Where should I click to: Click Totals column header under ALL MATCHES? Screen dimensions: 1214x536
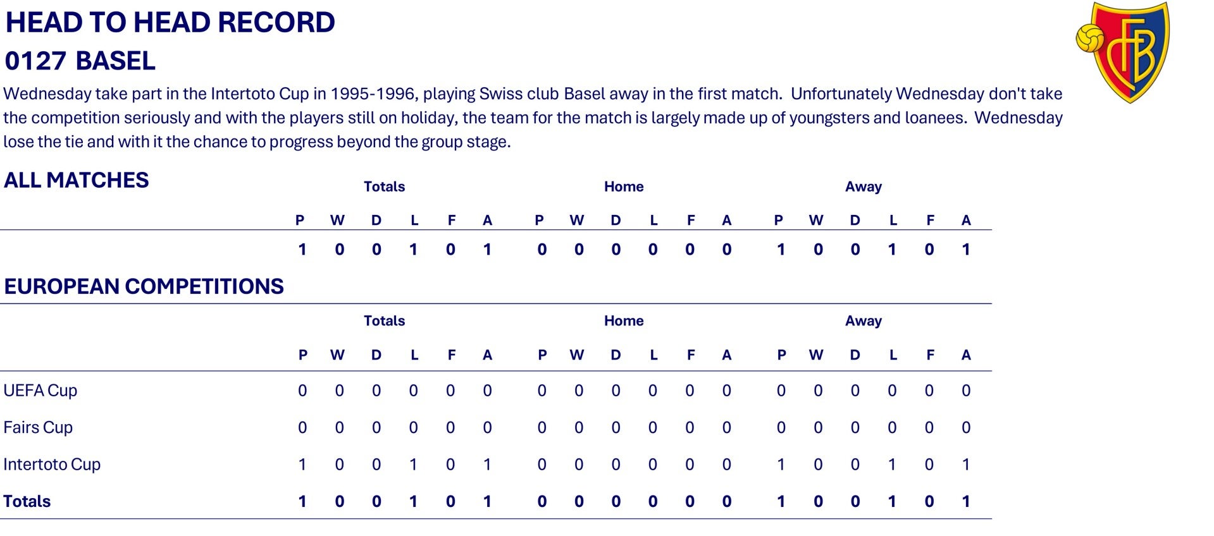(384, 186)
